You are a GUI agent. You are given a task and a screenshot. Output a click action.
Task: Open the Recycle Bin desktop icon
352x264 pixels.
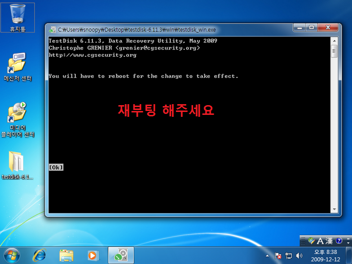pos(18,18)
